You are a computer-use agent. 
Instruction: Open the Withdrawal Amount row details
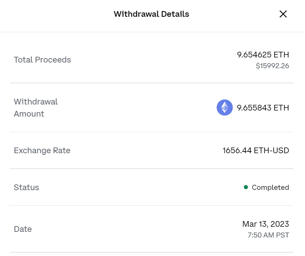pos(151,108)
